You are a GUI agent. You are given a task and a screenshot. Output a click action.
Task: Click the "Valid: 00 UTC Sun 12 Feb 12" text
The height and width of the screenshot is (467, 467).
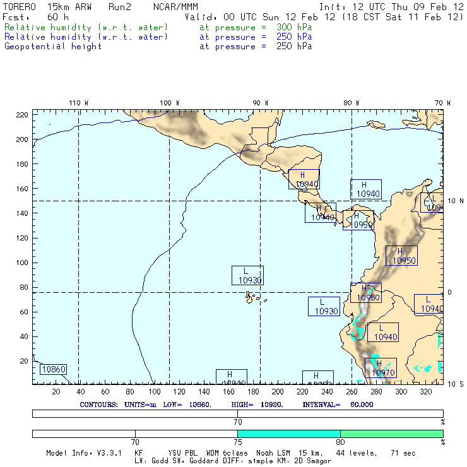(x=260, y=17)
